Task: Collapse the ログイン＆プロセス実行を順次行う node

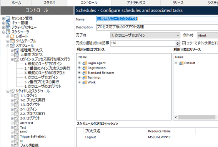Action: [12, 59]
